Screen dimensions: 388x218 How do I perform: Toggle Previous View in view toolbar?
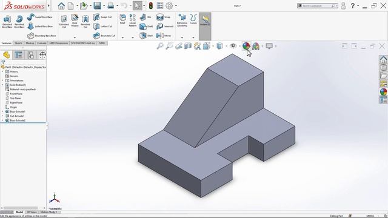pyautogui.click(x=179, y=46)
